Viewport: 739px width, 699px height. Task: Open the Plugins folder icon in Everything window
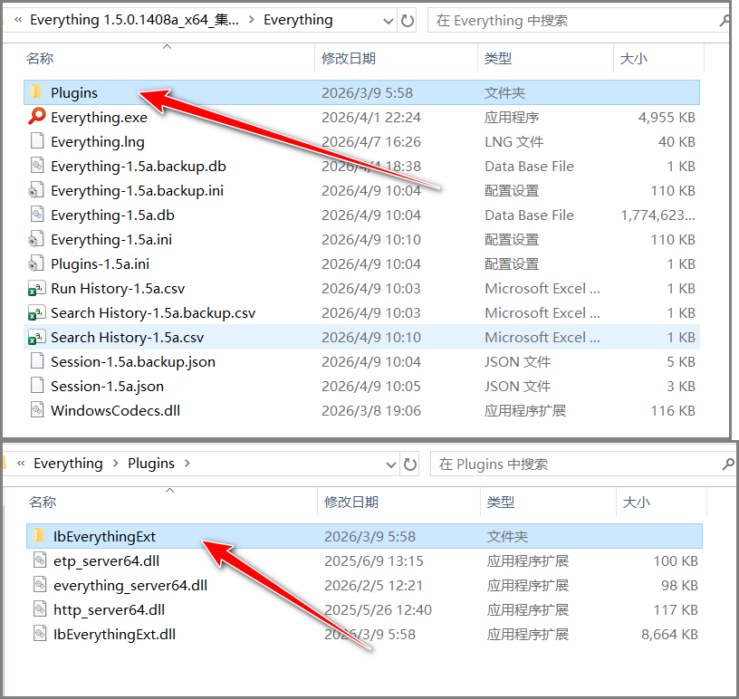click(x=37, y=92)
